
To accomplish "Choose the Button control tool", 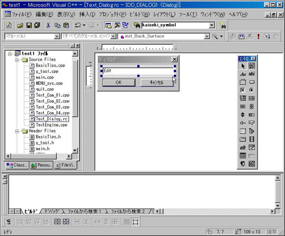I will [x=251, y=82].
